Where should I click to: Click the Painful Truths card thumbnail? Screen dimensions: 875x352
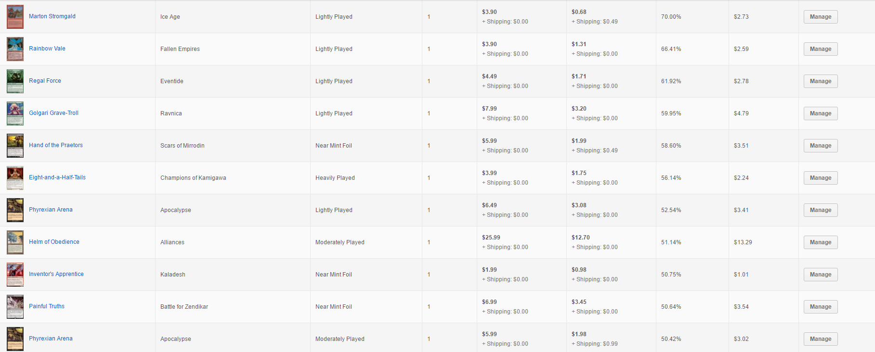pyautogui.click(x=15, y=307)
